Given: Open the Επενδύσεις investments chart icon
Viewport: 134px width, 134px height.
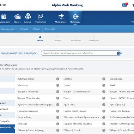Looking at the screenshot, I should click(x=41, y=17).
